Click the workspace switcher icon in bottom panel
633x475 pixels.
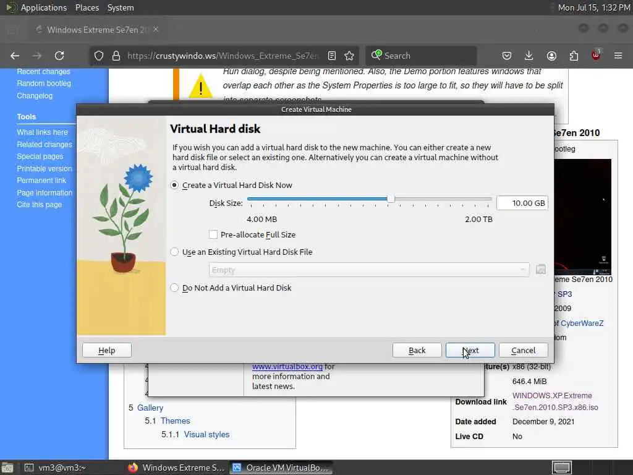coord(562,468)
